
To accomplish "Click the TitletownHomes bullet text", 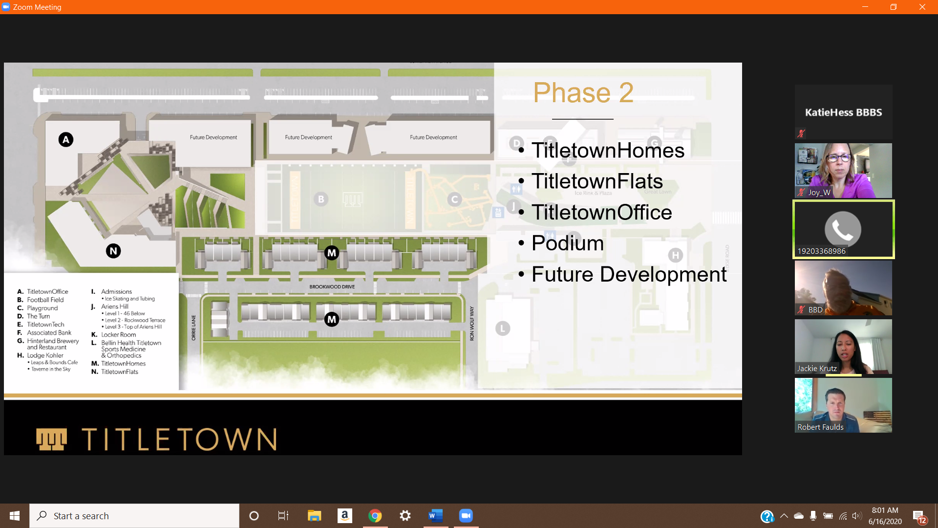I will 608,150.
